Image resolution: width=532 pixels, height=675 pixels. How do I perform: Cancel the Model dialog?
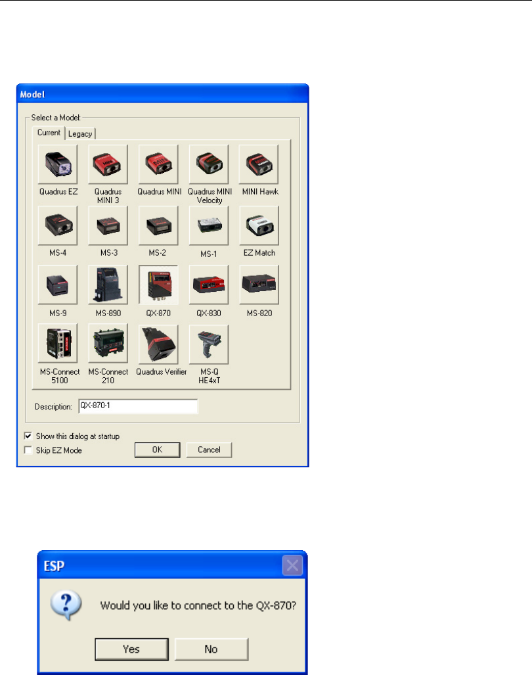209,450
